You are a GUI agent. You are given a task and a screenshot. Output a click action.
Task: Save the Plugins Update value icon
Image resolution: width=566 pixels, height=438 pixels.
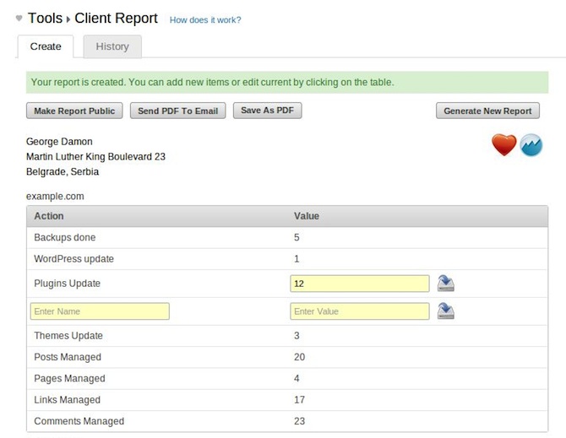446,284
